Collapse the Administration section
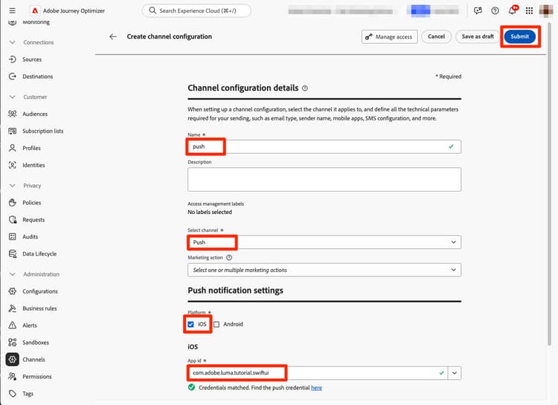The width and height of the screenshot is (558, 405). 13,274
